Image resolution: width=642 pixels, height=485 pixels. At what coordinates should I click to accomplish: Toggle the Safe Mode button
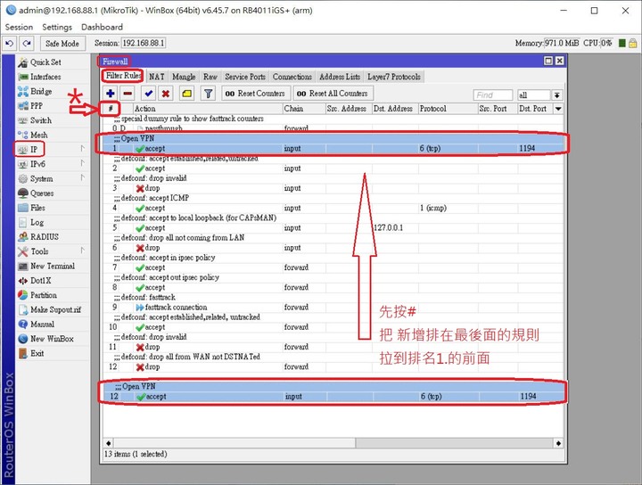point(62,44)
